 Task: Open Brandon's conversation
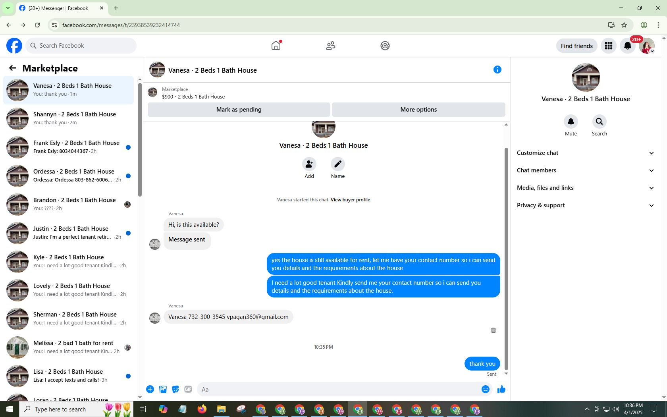click(x=68, y=204)
